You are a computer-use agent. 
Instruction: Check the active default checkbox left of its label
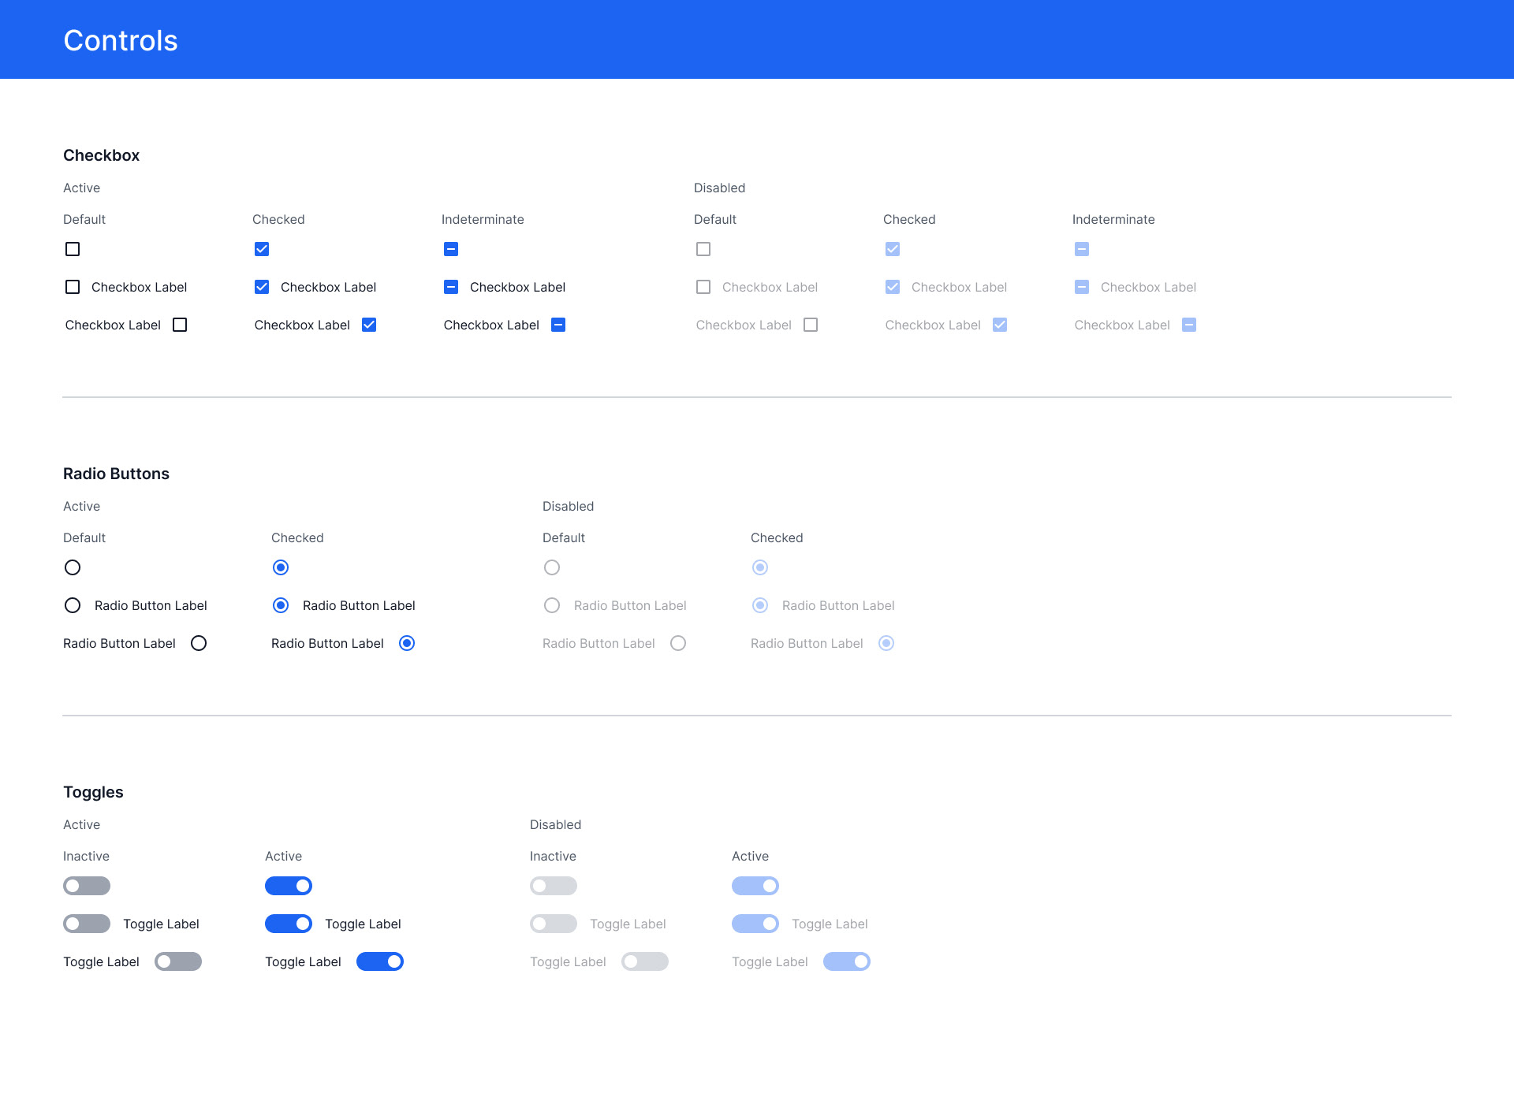click(x=73, y=287)
